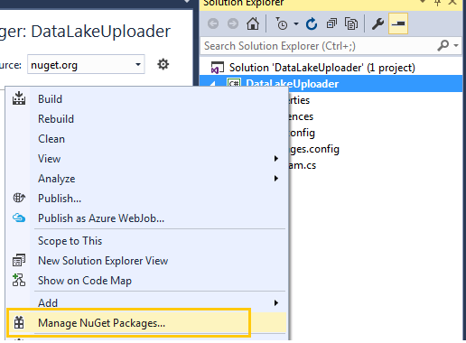Click the Collapse All toolbar icon
Viewport: 466px width, 343px height.
tap(331, 23)
